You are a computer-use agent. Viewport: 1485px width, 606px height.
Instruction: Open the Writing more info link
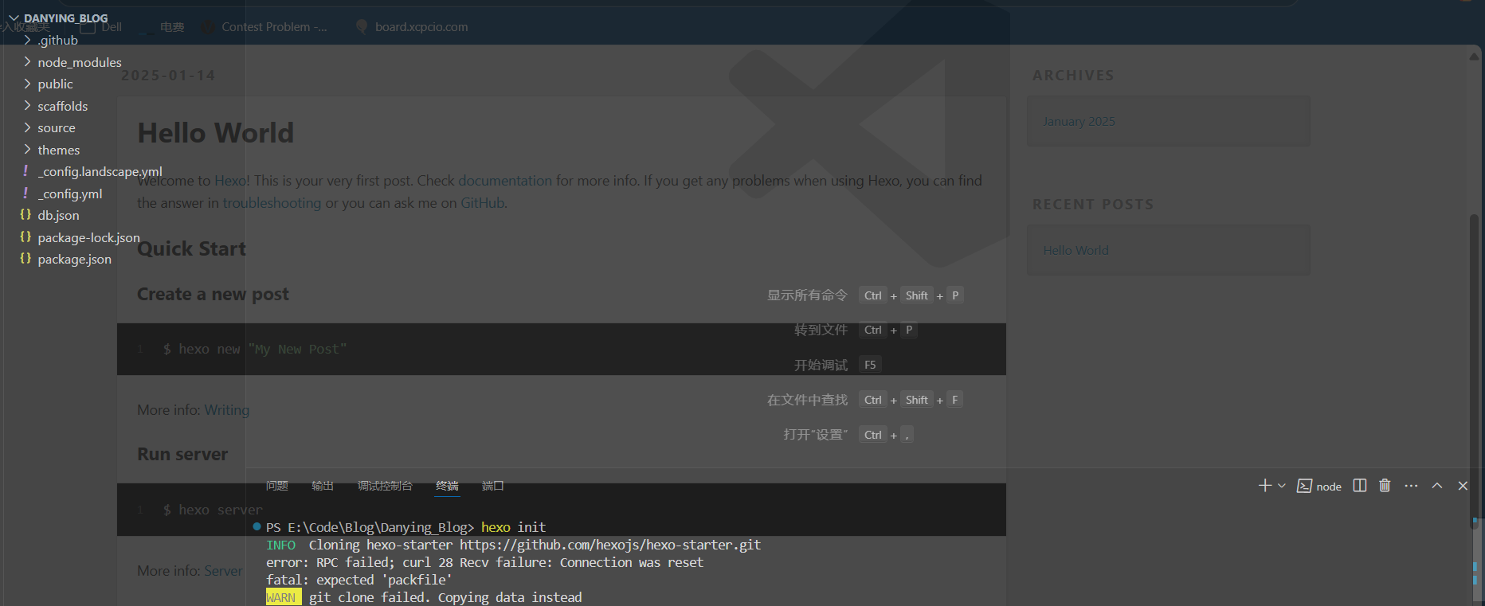pos(226,410)
